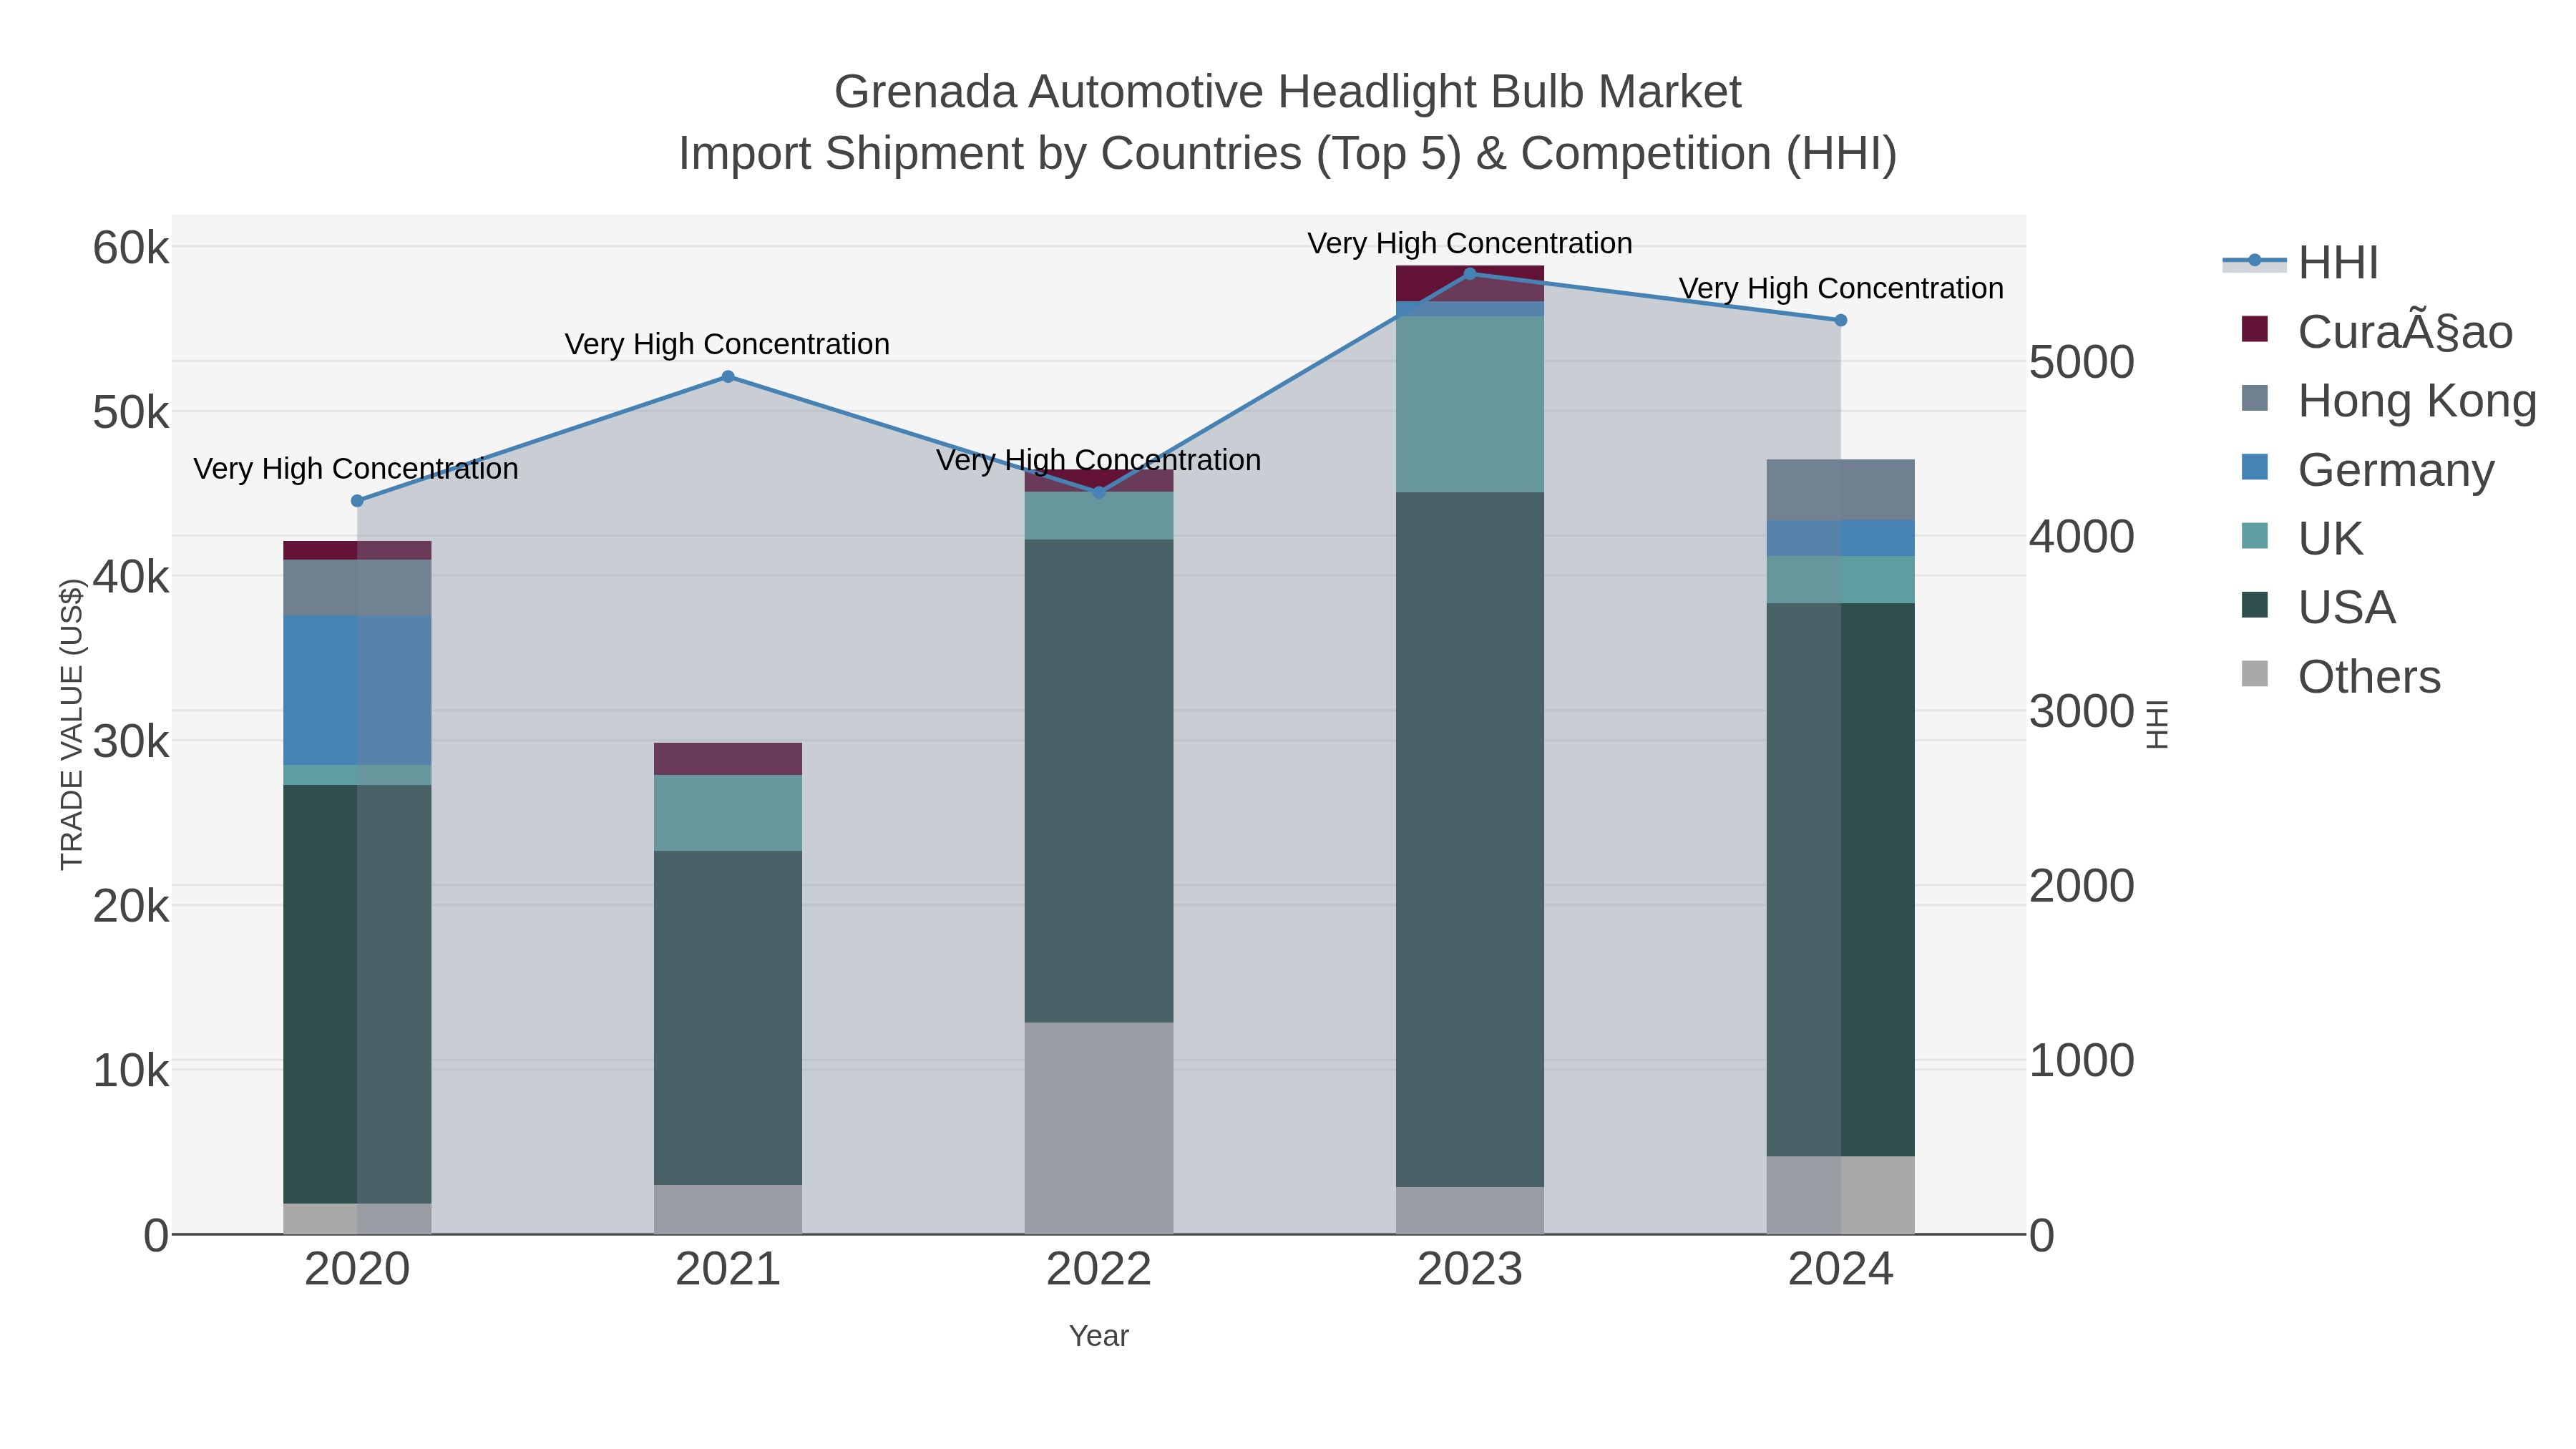The image size is (2576, 1449).
Task: Click the 2021 x-axis label
Action: (728, 1270)
